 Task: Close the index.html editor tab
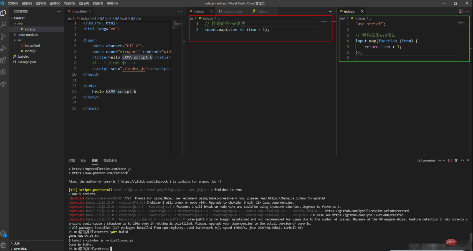pyautogui.click(x=90, y=11)
